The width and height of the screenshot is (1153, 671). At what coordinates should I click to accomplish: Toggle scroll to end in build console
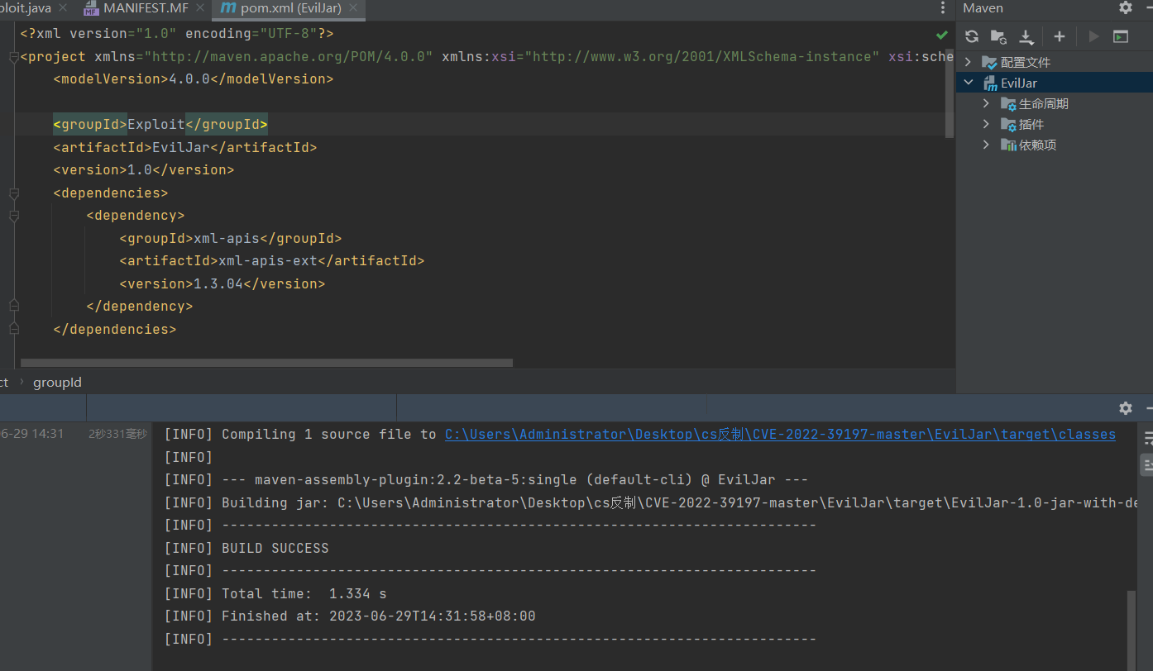tap(1148, 466)
